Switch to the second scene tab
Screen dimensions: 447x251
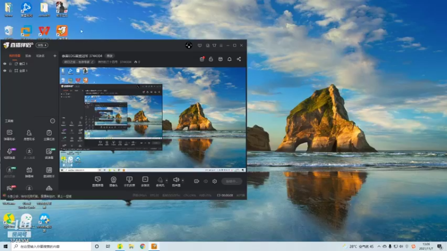[28, 56]
